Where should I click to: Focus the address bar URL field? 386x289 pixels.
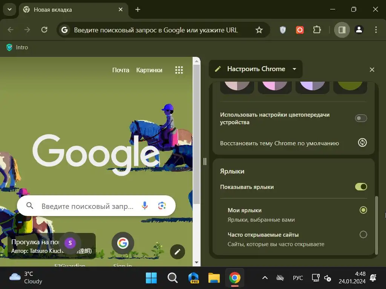click(x=156, y=30)
